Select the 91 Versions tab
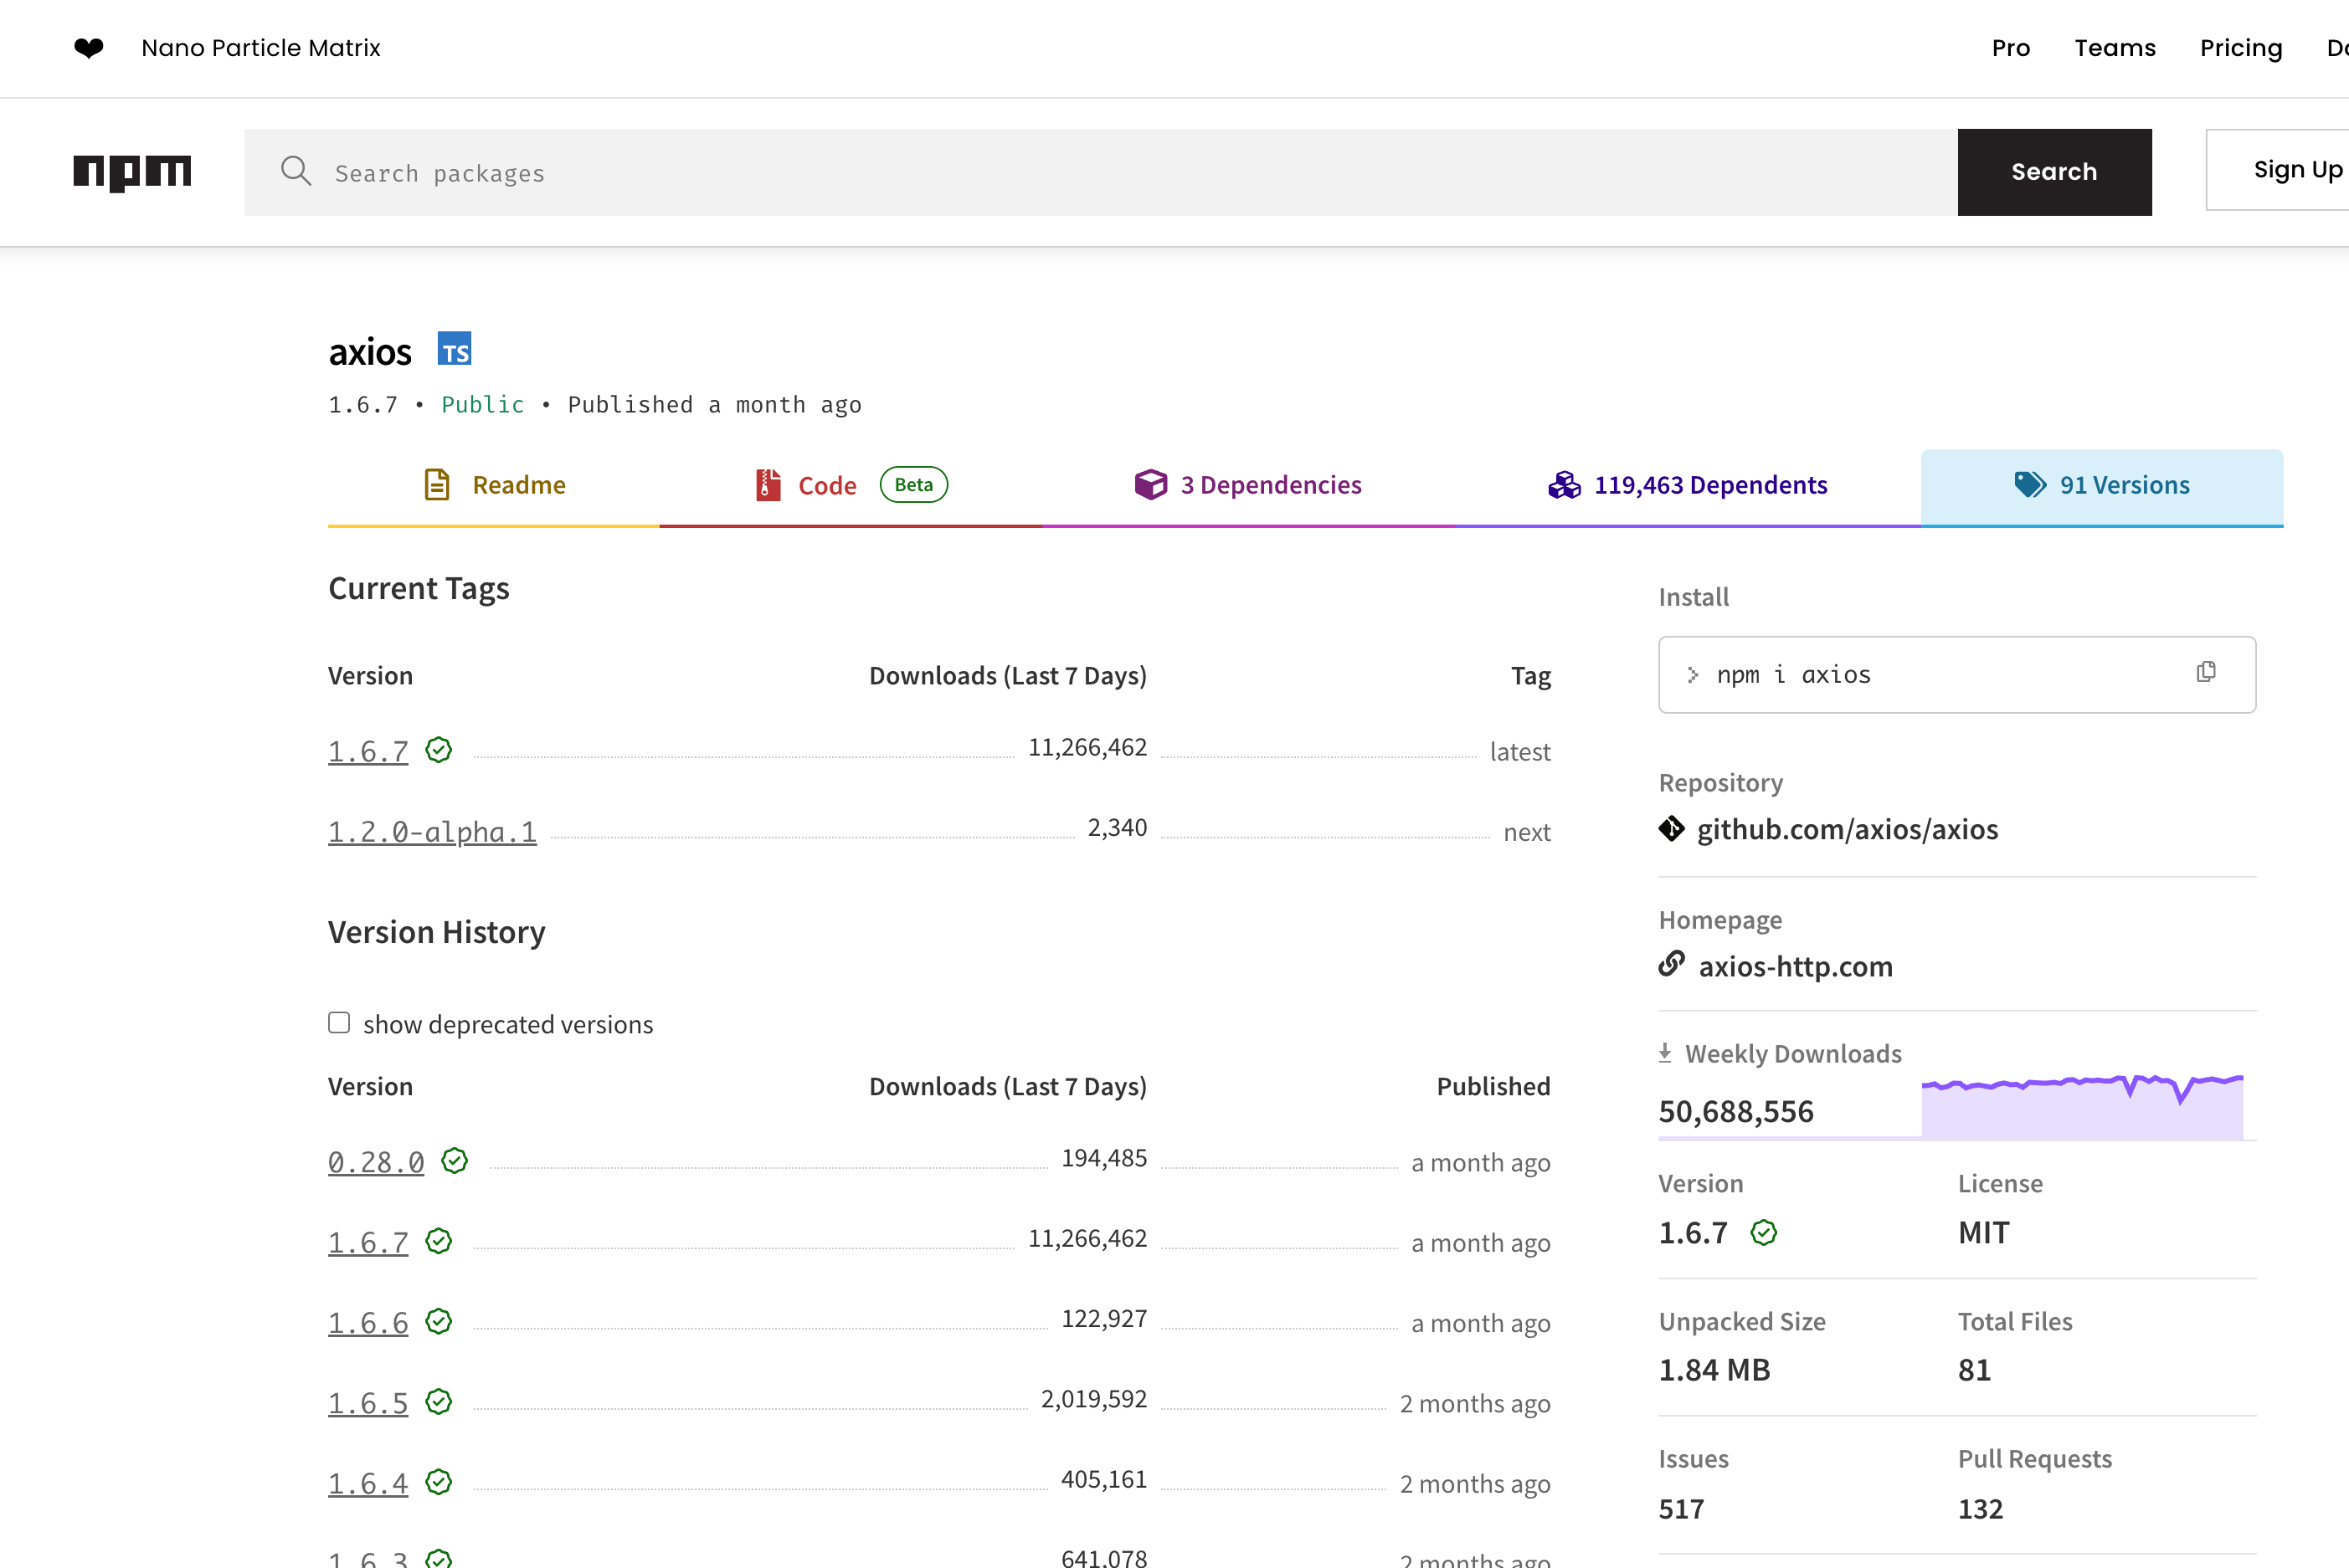 pyautogui.click(x=2102, y=487)
